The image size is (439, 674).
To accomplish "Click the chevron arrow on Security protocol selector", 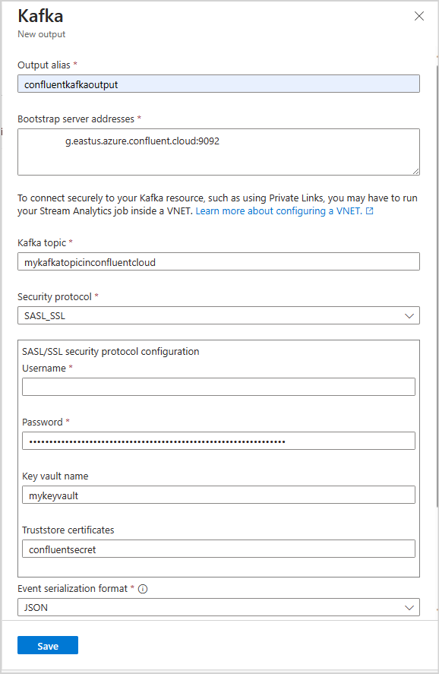I will [409, 315].
